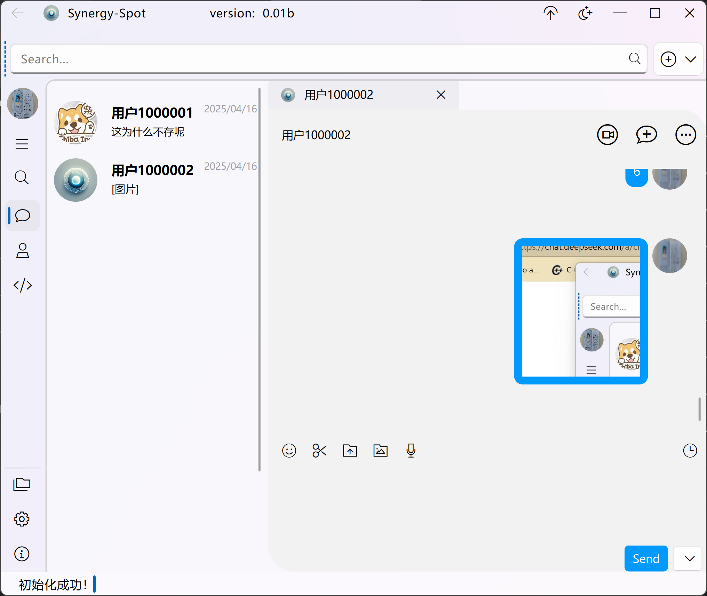Select the screenshot scissors tool
This screenshot has width=707, height=596.
pyautogui.click(x=319, y=451)
